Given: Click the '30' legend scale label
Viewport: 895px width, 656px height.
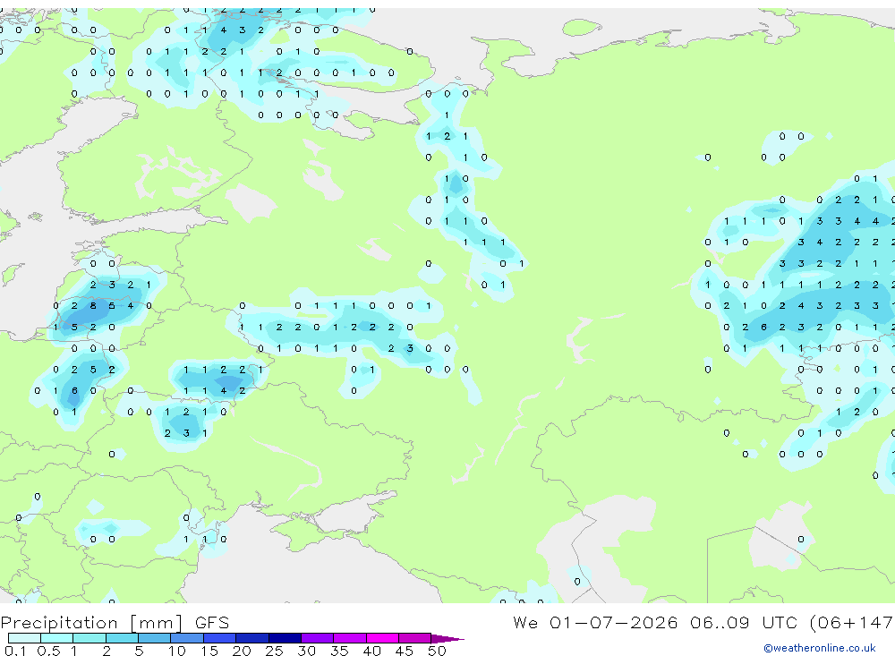Looking at the screenshot, I should 306,651.
